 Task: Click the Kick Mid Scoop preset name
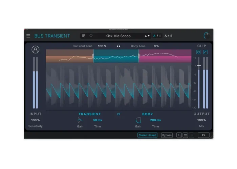tap(118, 36)
